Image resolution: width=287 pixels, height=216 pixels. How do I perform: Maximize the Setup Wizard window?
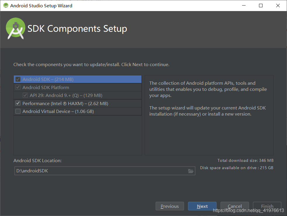point(261,6)
